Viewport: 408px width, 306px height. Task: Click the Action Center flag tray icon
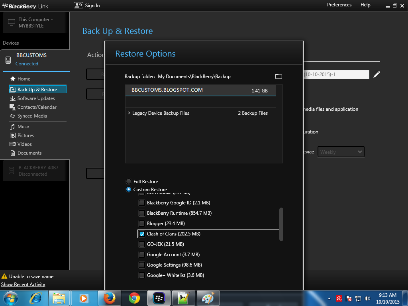click(x=348, y=298)
